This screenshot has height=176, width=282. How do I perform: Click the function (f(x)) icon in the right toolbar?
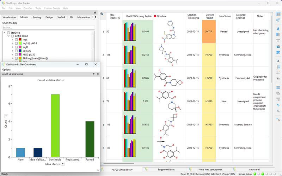coord(278,79)
